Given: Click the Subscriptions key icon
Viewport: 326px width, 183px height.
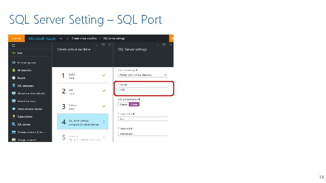Looking at the screenshot, I should (x=14, y=116).
